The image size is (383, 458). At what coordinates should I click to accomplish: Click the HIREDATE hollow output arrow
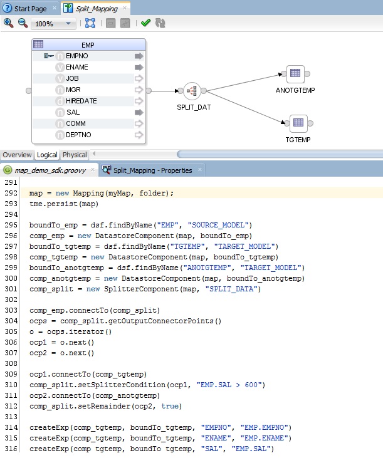(x=139, y=101)
